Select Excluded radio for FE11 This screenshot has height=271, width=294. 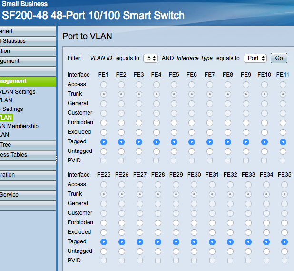click(283, 132)
